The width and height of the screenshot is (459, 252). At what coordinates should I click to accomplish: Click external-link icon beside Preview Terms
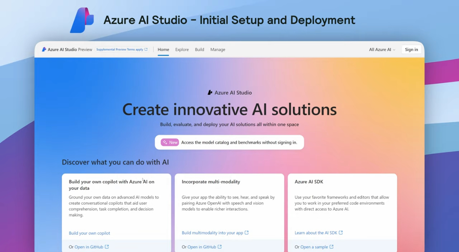(x=146, y=49)
